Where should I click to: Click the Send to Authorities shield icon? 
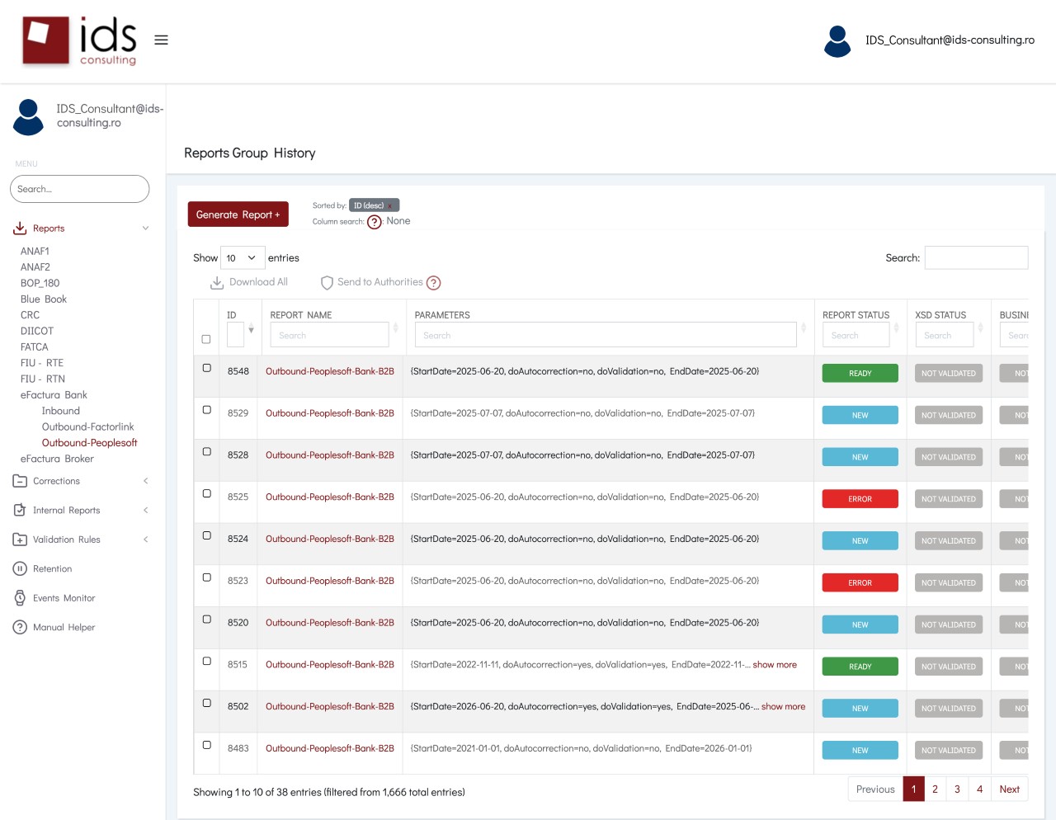327,283
